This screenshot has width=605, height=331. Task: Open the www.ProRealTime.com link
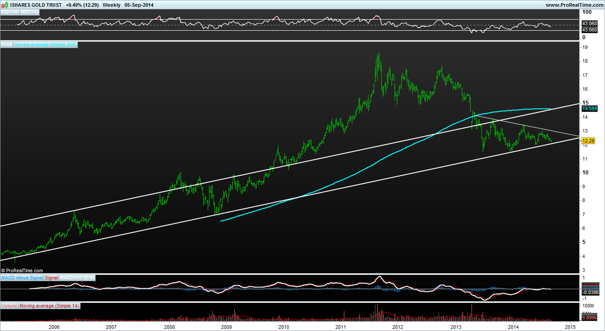coord(574,5)
